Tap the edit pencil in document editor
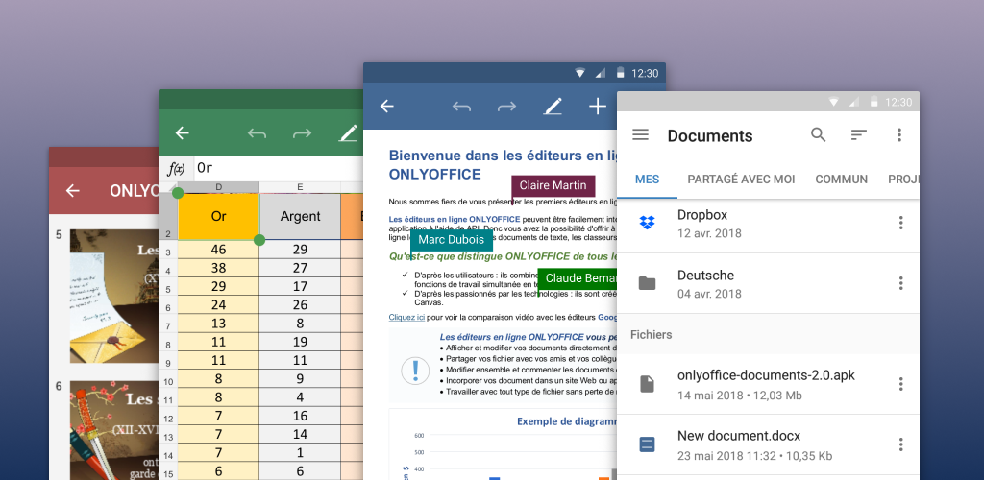 click(x=553, y=108)
